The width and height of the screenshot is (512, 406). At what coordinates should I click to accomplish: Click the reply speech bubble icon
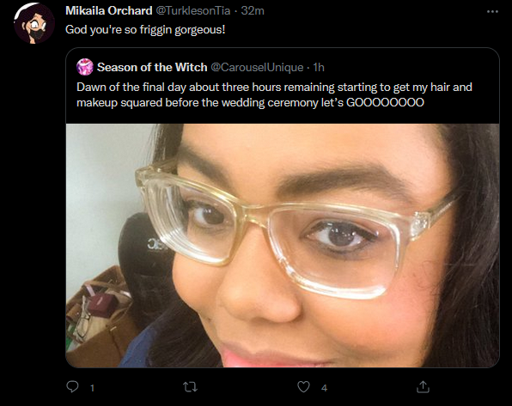pyautogui.click(x=72, y=387)
